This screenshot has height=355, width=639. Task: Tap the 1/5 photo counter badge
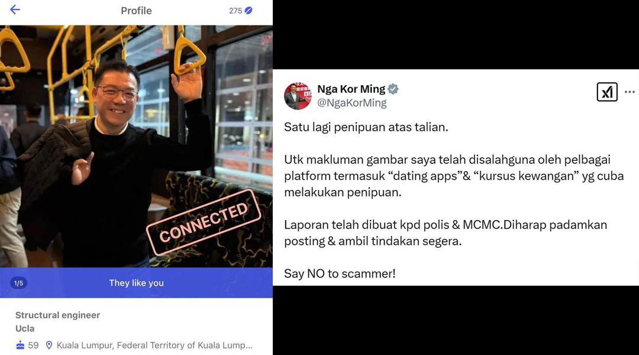[19, 283]
